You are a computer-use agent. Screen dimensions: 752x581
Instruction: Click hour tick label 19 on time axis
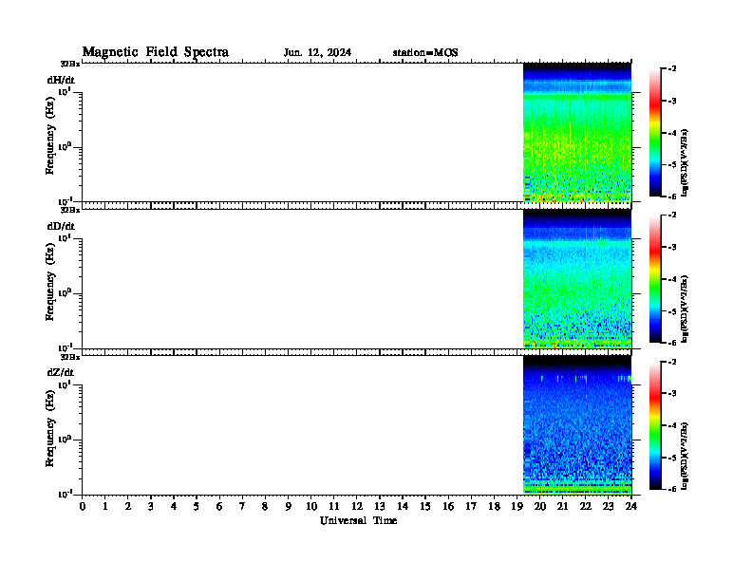click(x=517, y=506)
